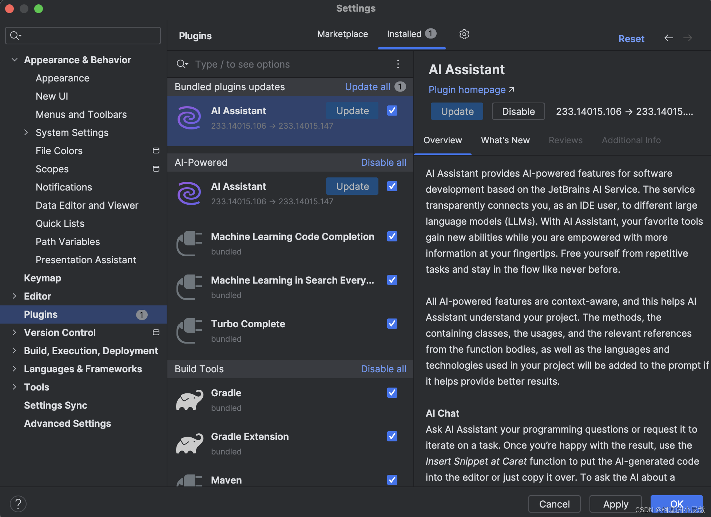Click Update all bundled plugins
The height and width of the screenshot is (517, 711).
tap(368, 87)
